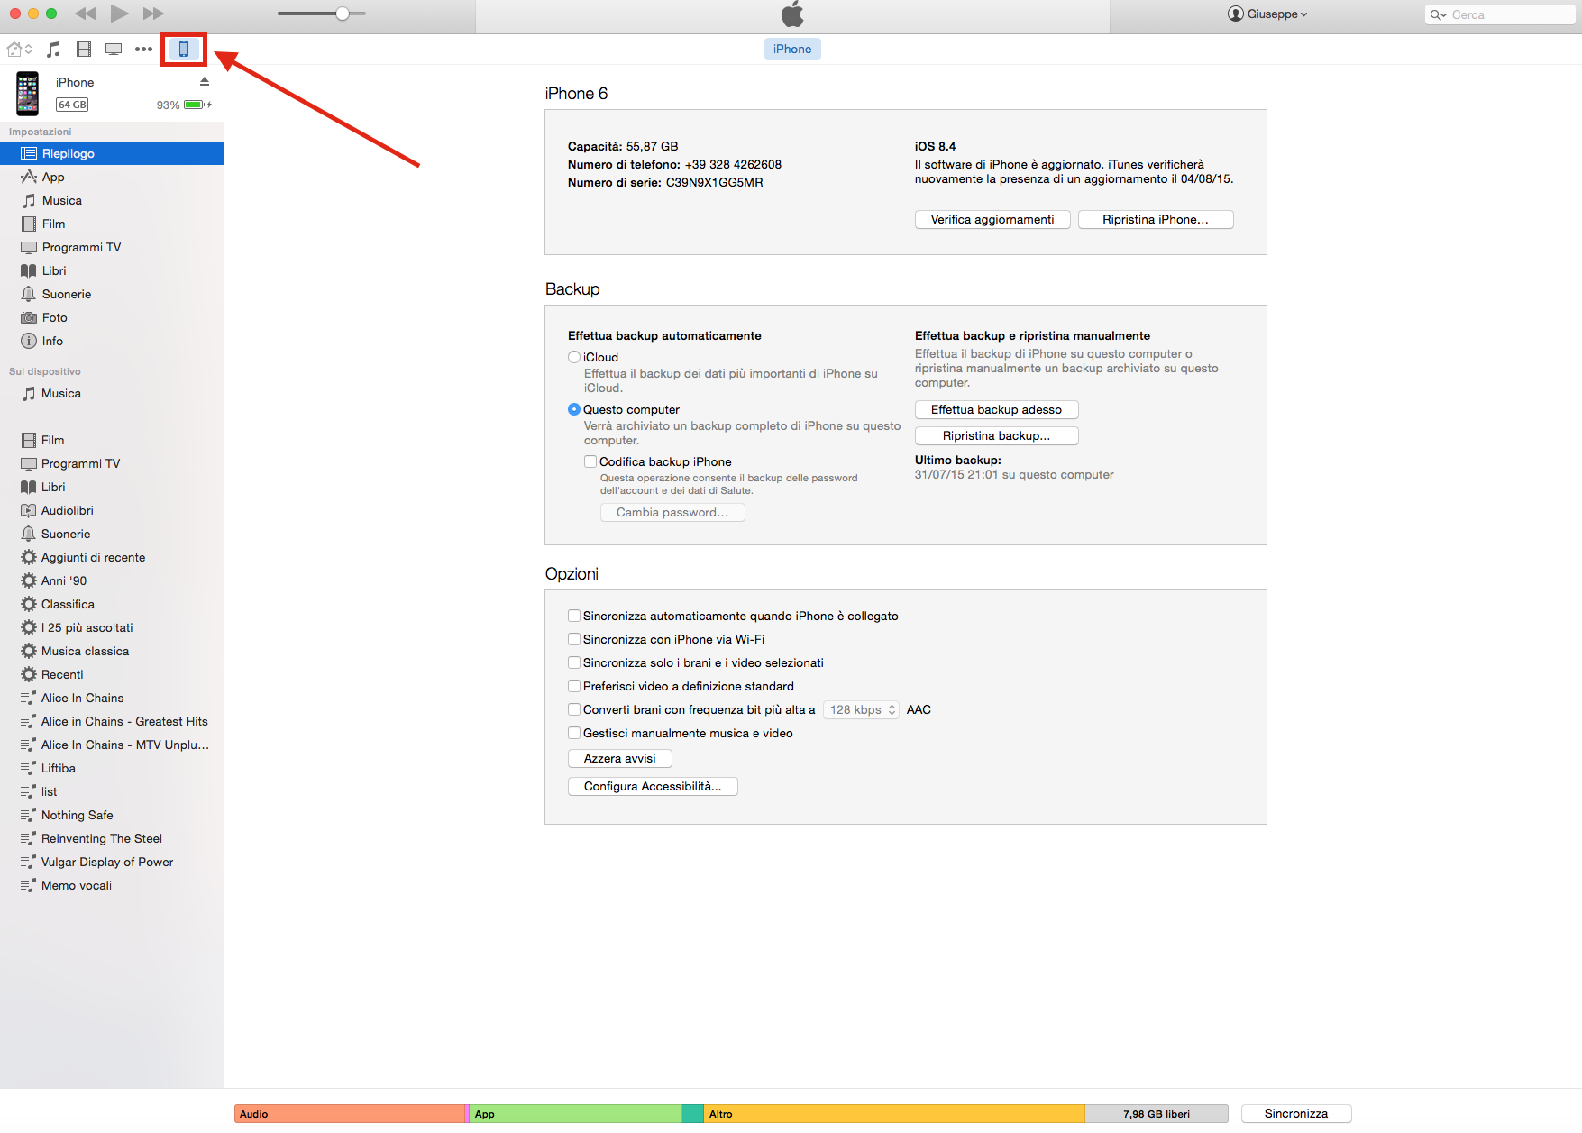Enable Codifica backup iPhone checkbox

coord(590,461)
